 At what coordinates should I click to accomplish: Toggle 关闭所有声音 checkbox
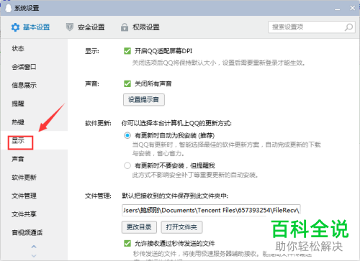click(x=127, y=84)
